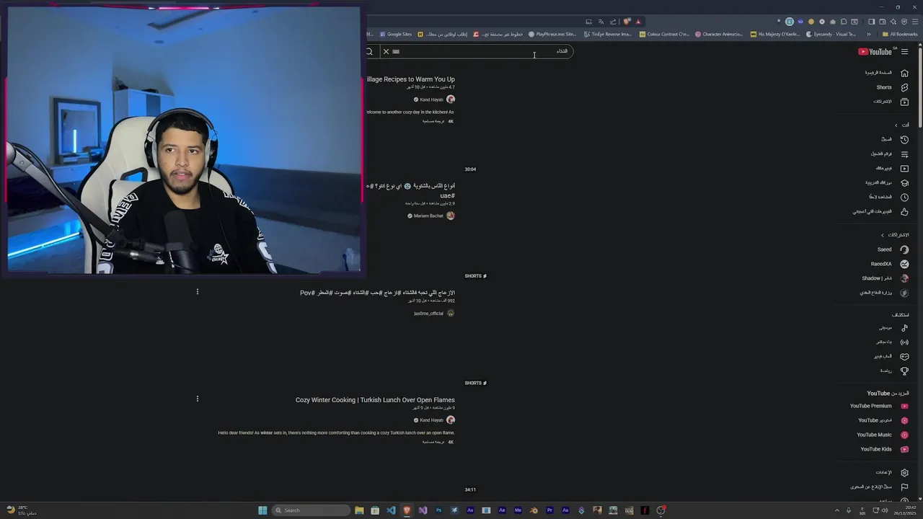Screen dimensions: 923x519
Task: Open Live broadcast explore category
Action: [892, 342]
